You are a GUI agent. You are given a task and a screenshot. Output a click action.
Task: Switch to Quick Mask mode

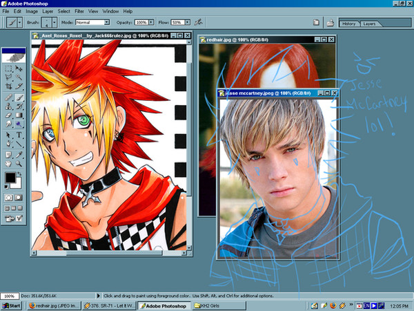[19, 198]
